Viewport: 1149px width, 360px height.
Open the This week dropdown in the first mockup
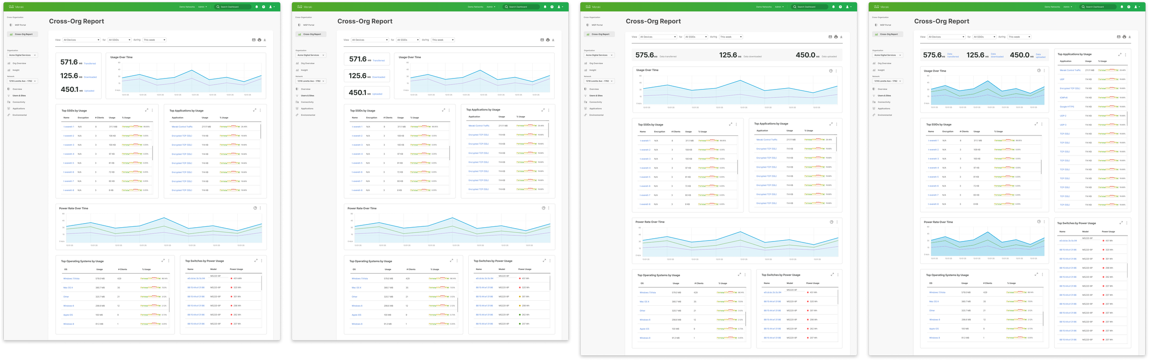[154, 40]
